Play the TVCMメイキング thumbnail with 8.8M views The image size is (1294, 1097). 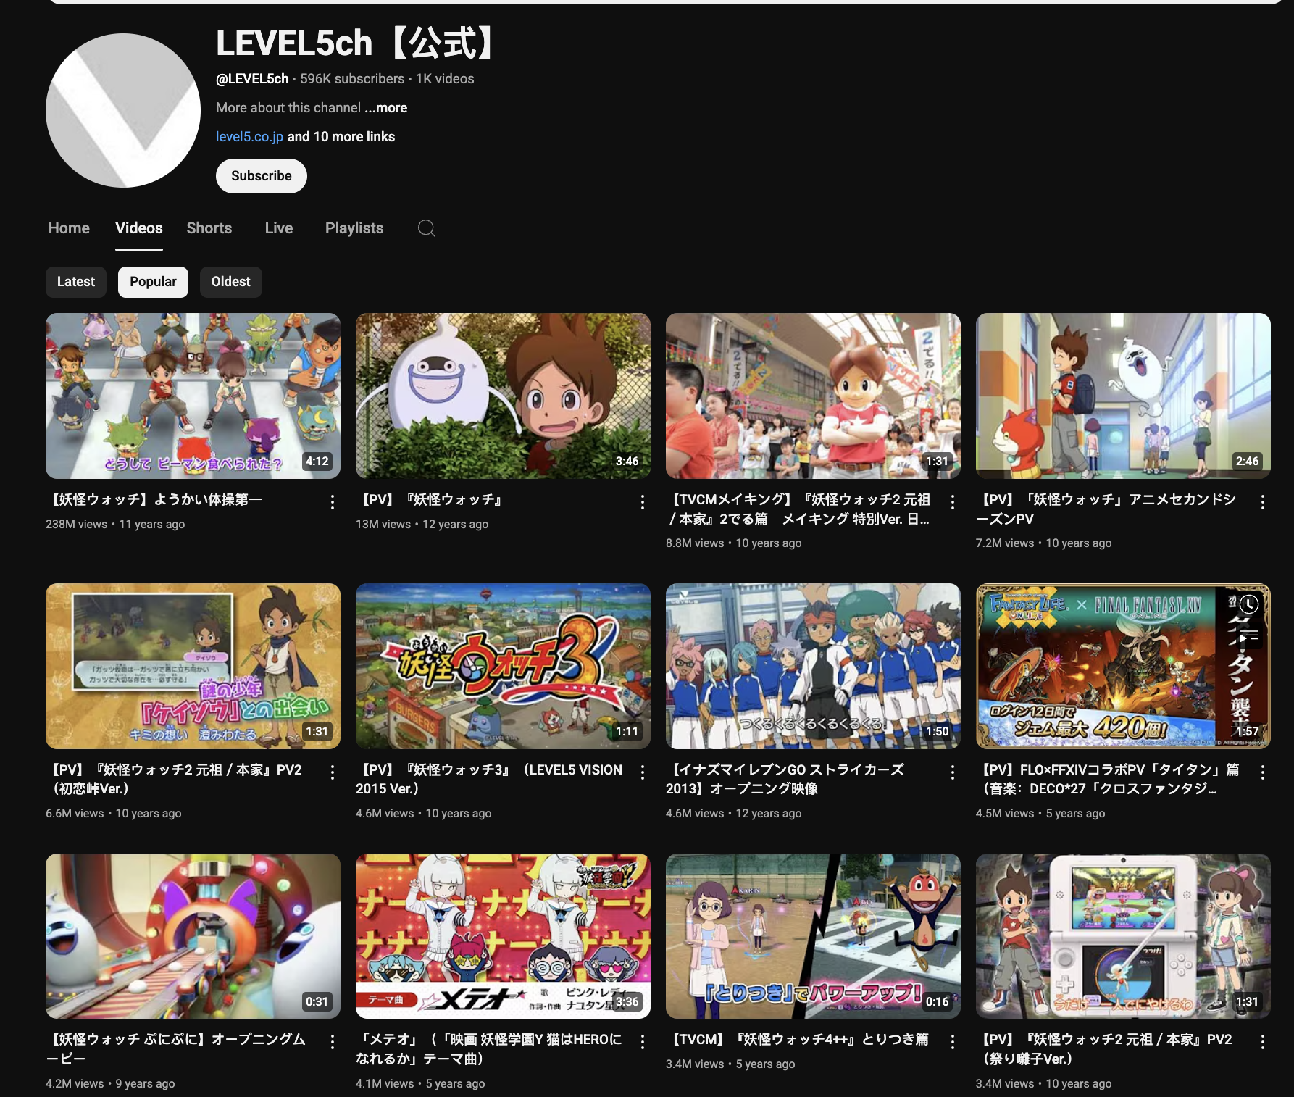(813, 396)
